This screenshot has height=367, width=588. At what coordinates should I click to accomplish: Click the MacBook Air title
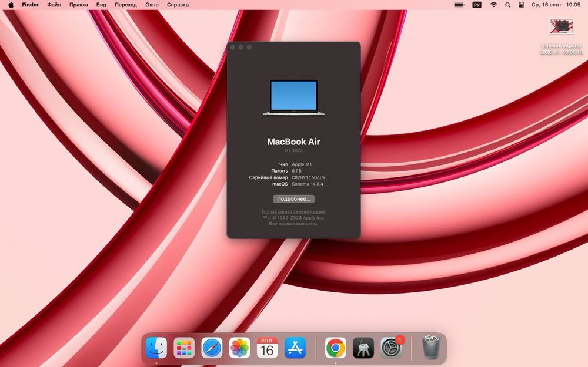(x=293, y=142)
